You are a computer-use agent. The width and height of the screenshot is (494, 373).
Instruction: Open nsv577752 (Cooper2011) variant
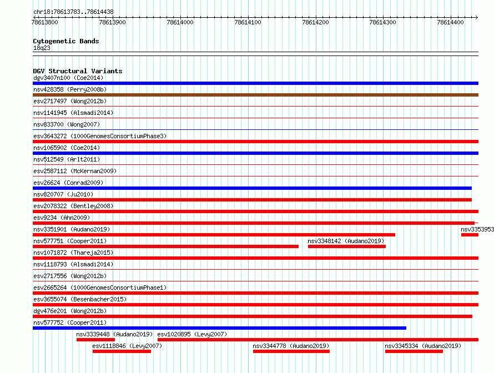(70, 322)
